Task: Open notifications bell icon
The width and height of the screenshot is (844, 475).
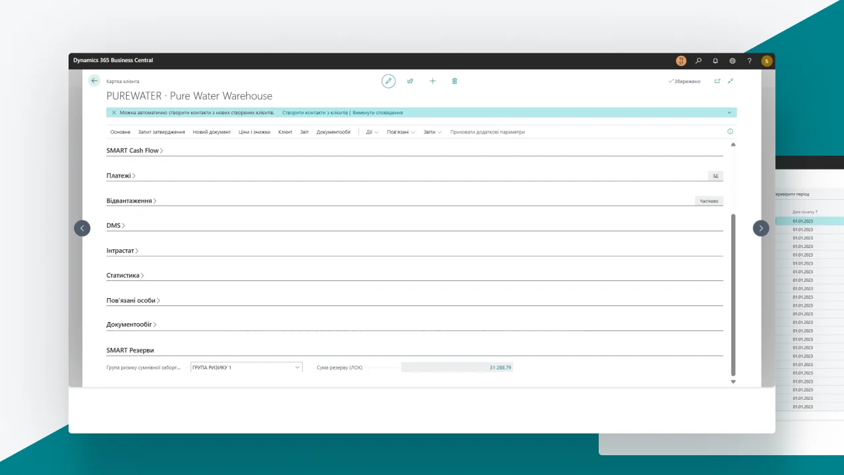Action: pyautogui.click(x=715, y=61)
